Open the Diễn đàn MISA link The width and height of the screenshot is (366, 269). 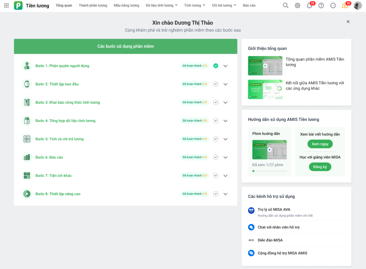270,240
